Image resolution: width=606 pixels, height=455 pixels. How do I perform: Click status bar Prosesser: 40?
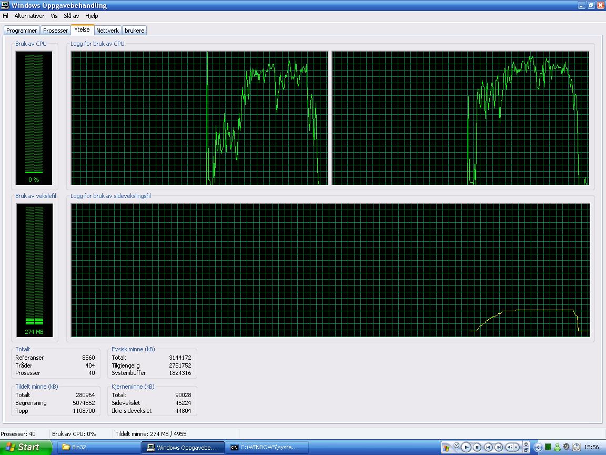pos(18,434)
